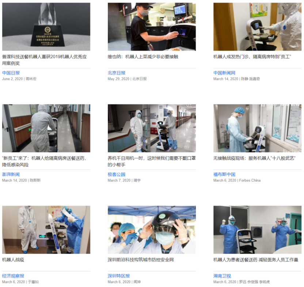Open headline 机器人为患者送餐送药
The image size is (304, 287).
point(256,260)
